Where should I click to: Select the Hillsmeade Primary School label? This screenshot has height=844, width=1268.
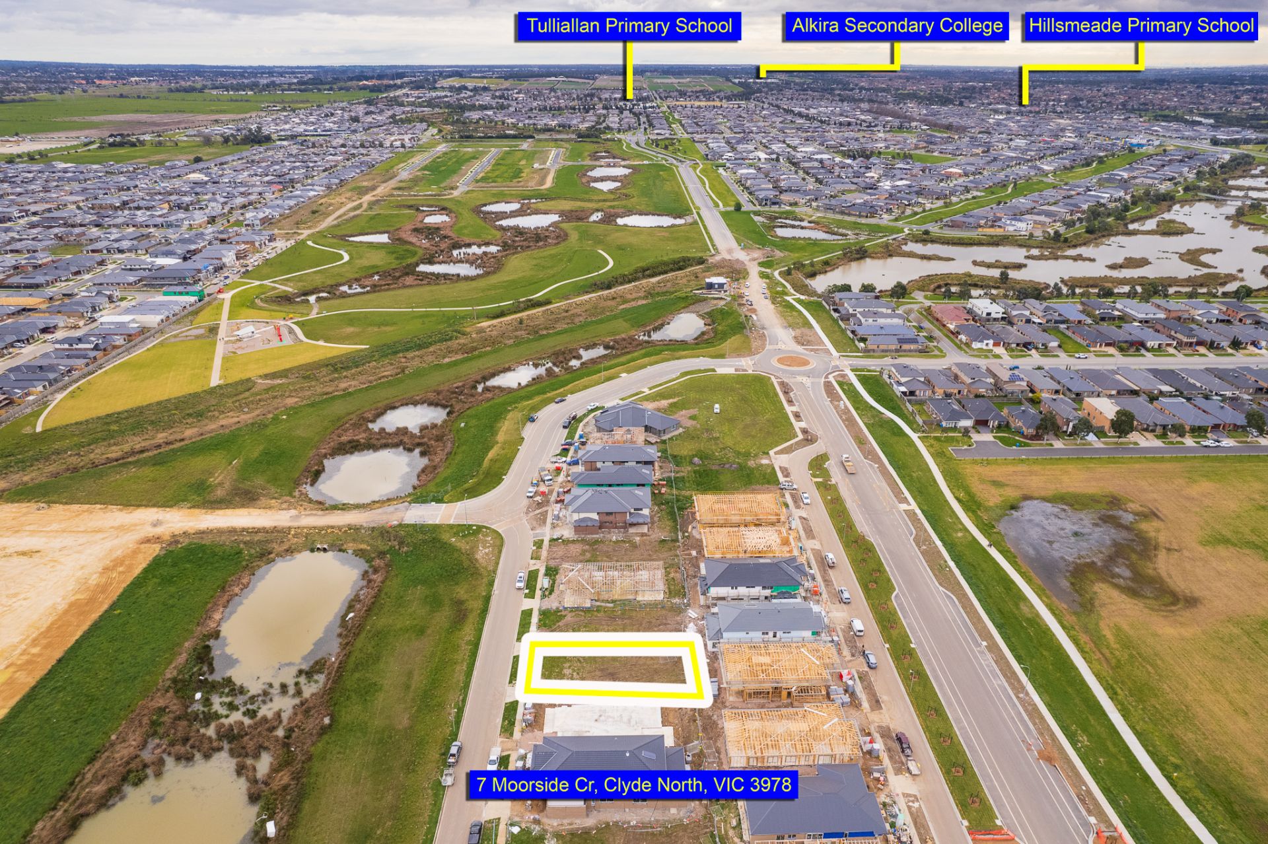[x=1141, y=26]
